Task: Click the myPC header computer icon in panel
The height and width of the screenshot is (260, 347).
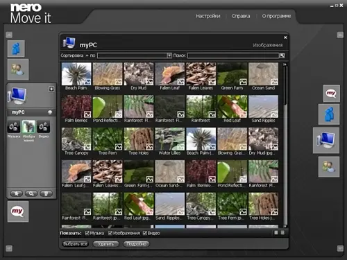Action: 69,43
